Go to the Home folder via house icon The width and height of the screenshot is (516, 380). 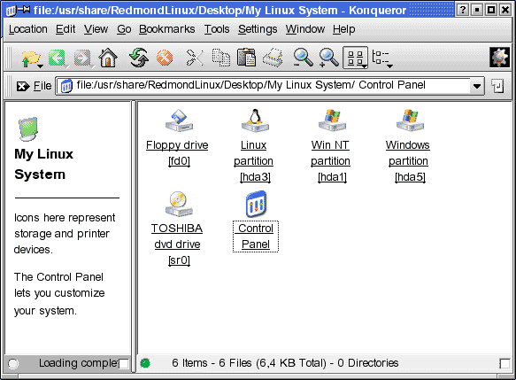(108, 58)
